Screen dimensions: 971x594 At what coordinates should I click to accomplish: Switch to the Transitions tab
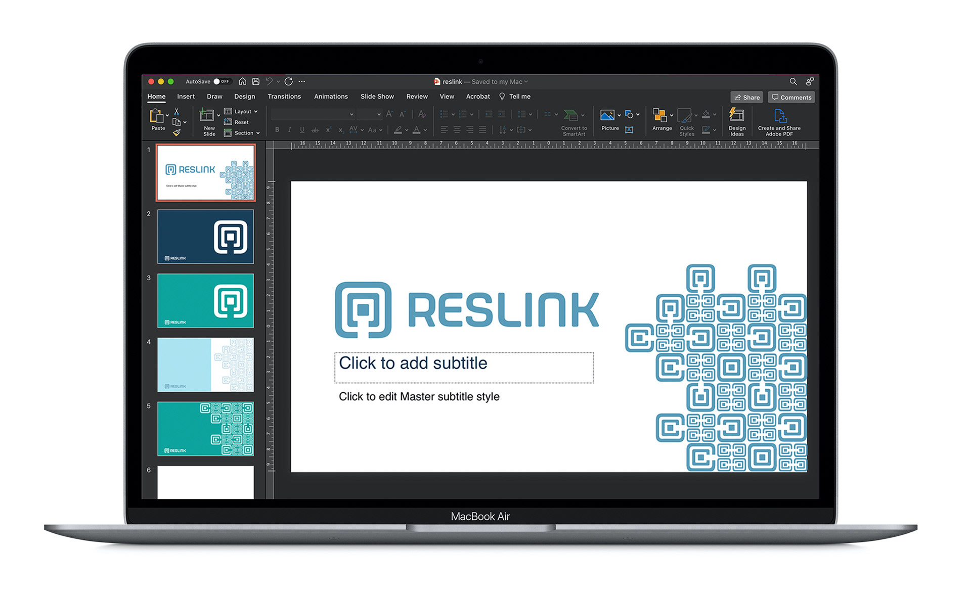coord(284,97)
